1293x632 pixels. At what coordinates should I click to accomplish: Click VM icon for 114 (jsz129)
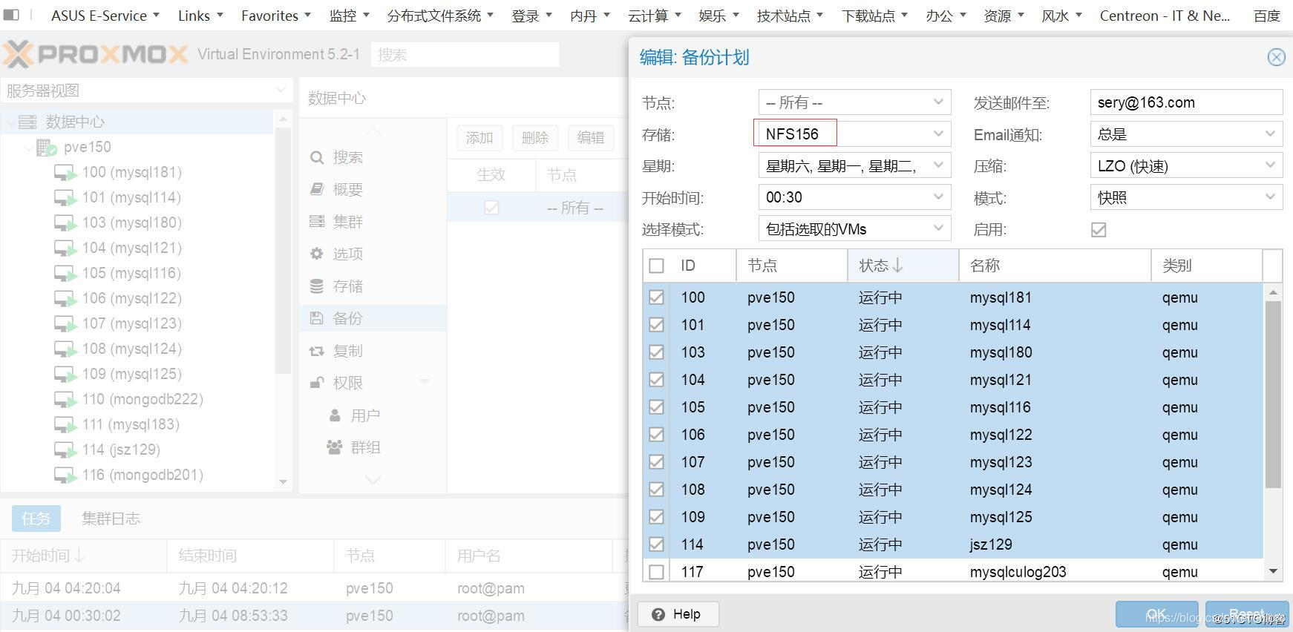pyautogui.click(x=65, y=450)
